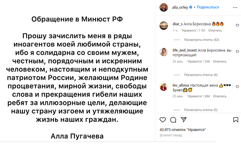Expand the 62 replies under diac_s
This screenshot has width=241, height=146.
click(202, 40)
